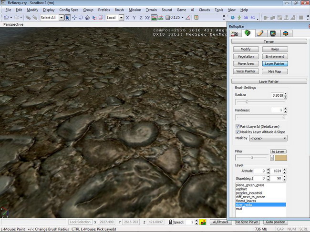Open the Modeling pencil tab
The image size is (310, 232).
260,33
